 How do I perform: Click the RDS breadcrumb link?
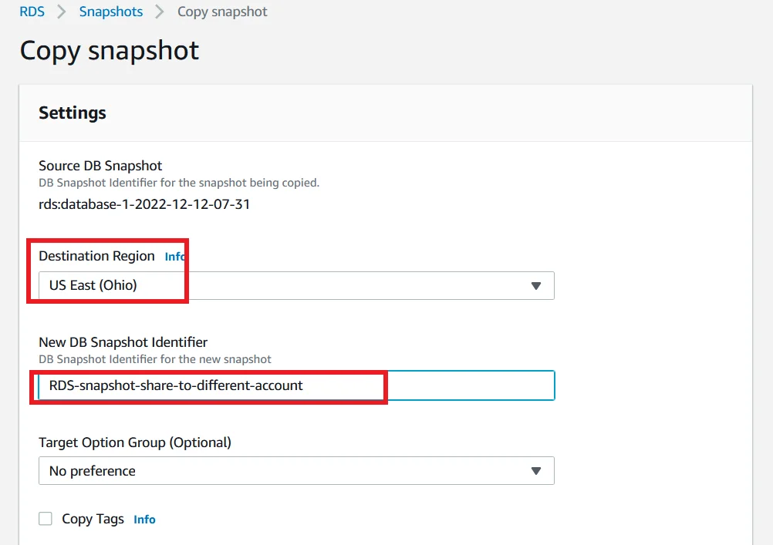tap(32, 12)
